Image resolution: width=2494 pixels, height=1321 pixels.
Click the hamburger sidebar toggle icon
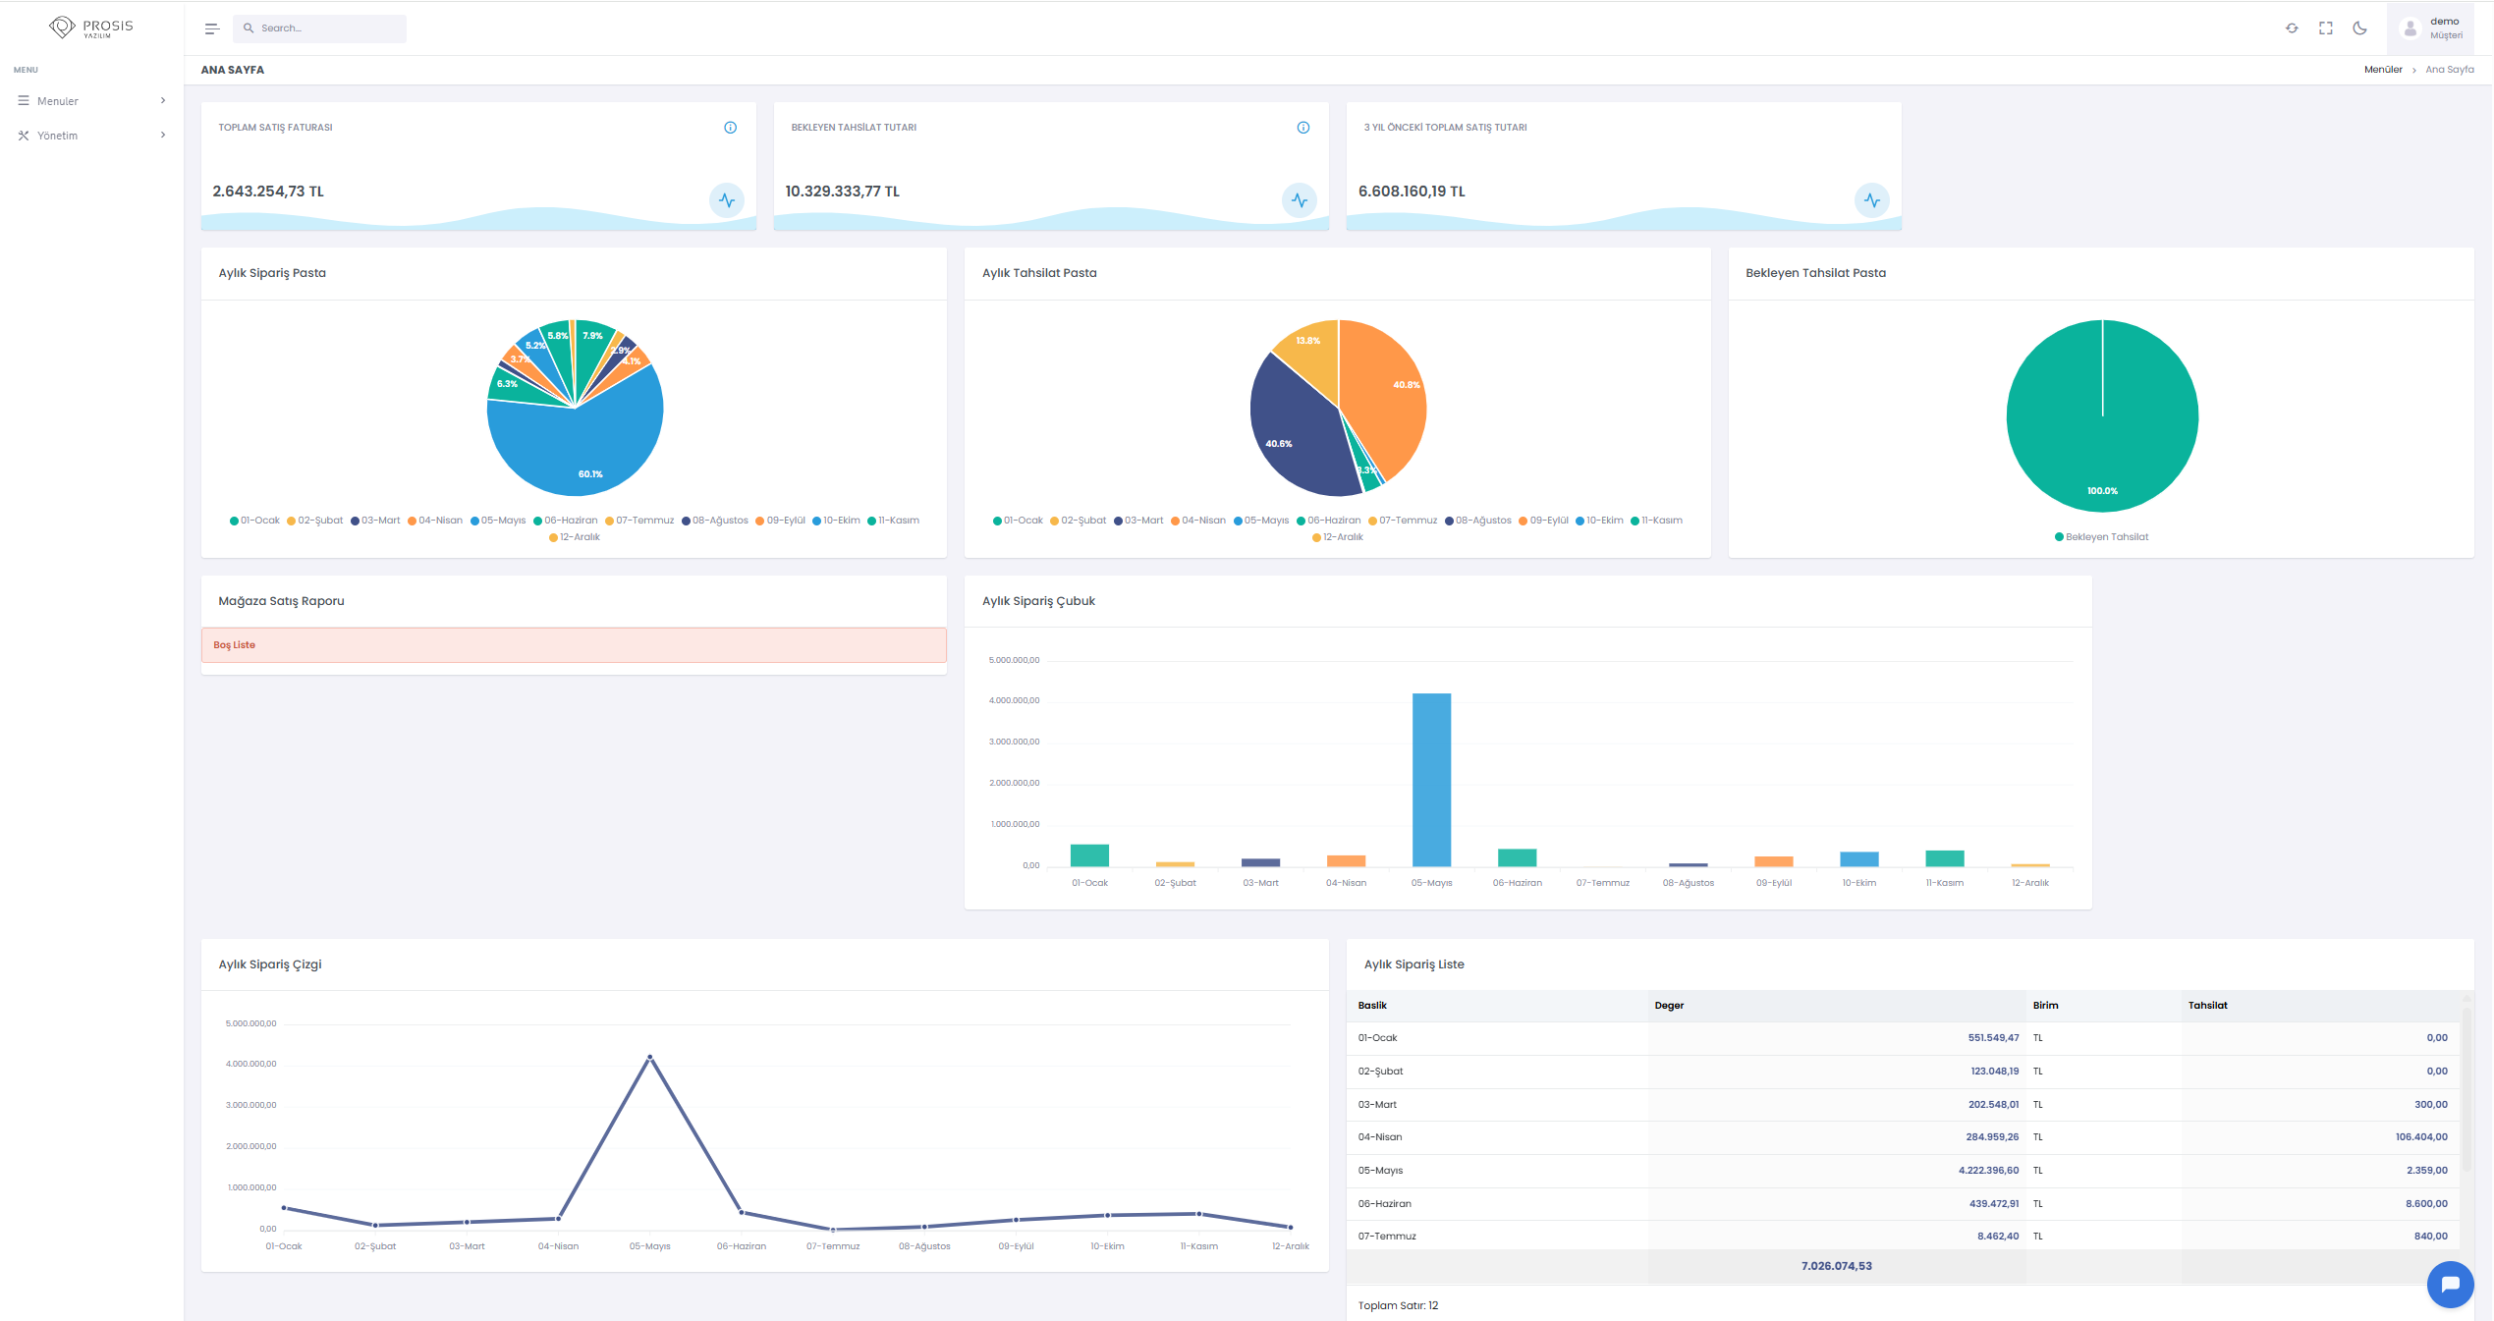[x=211, y=28]
